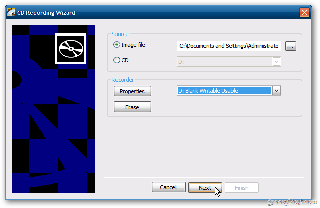Click the wizard title bar app icon

tap(11, 12)
